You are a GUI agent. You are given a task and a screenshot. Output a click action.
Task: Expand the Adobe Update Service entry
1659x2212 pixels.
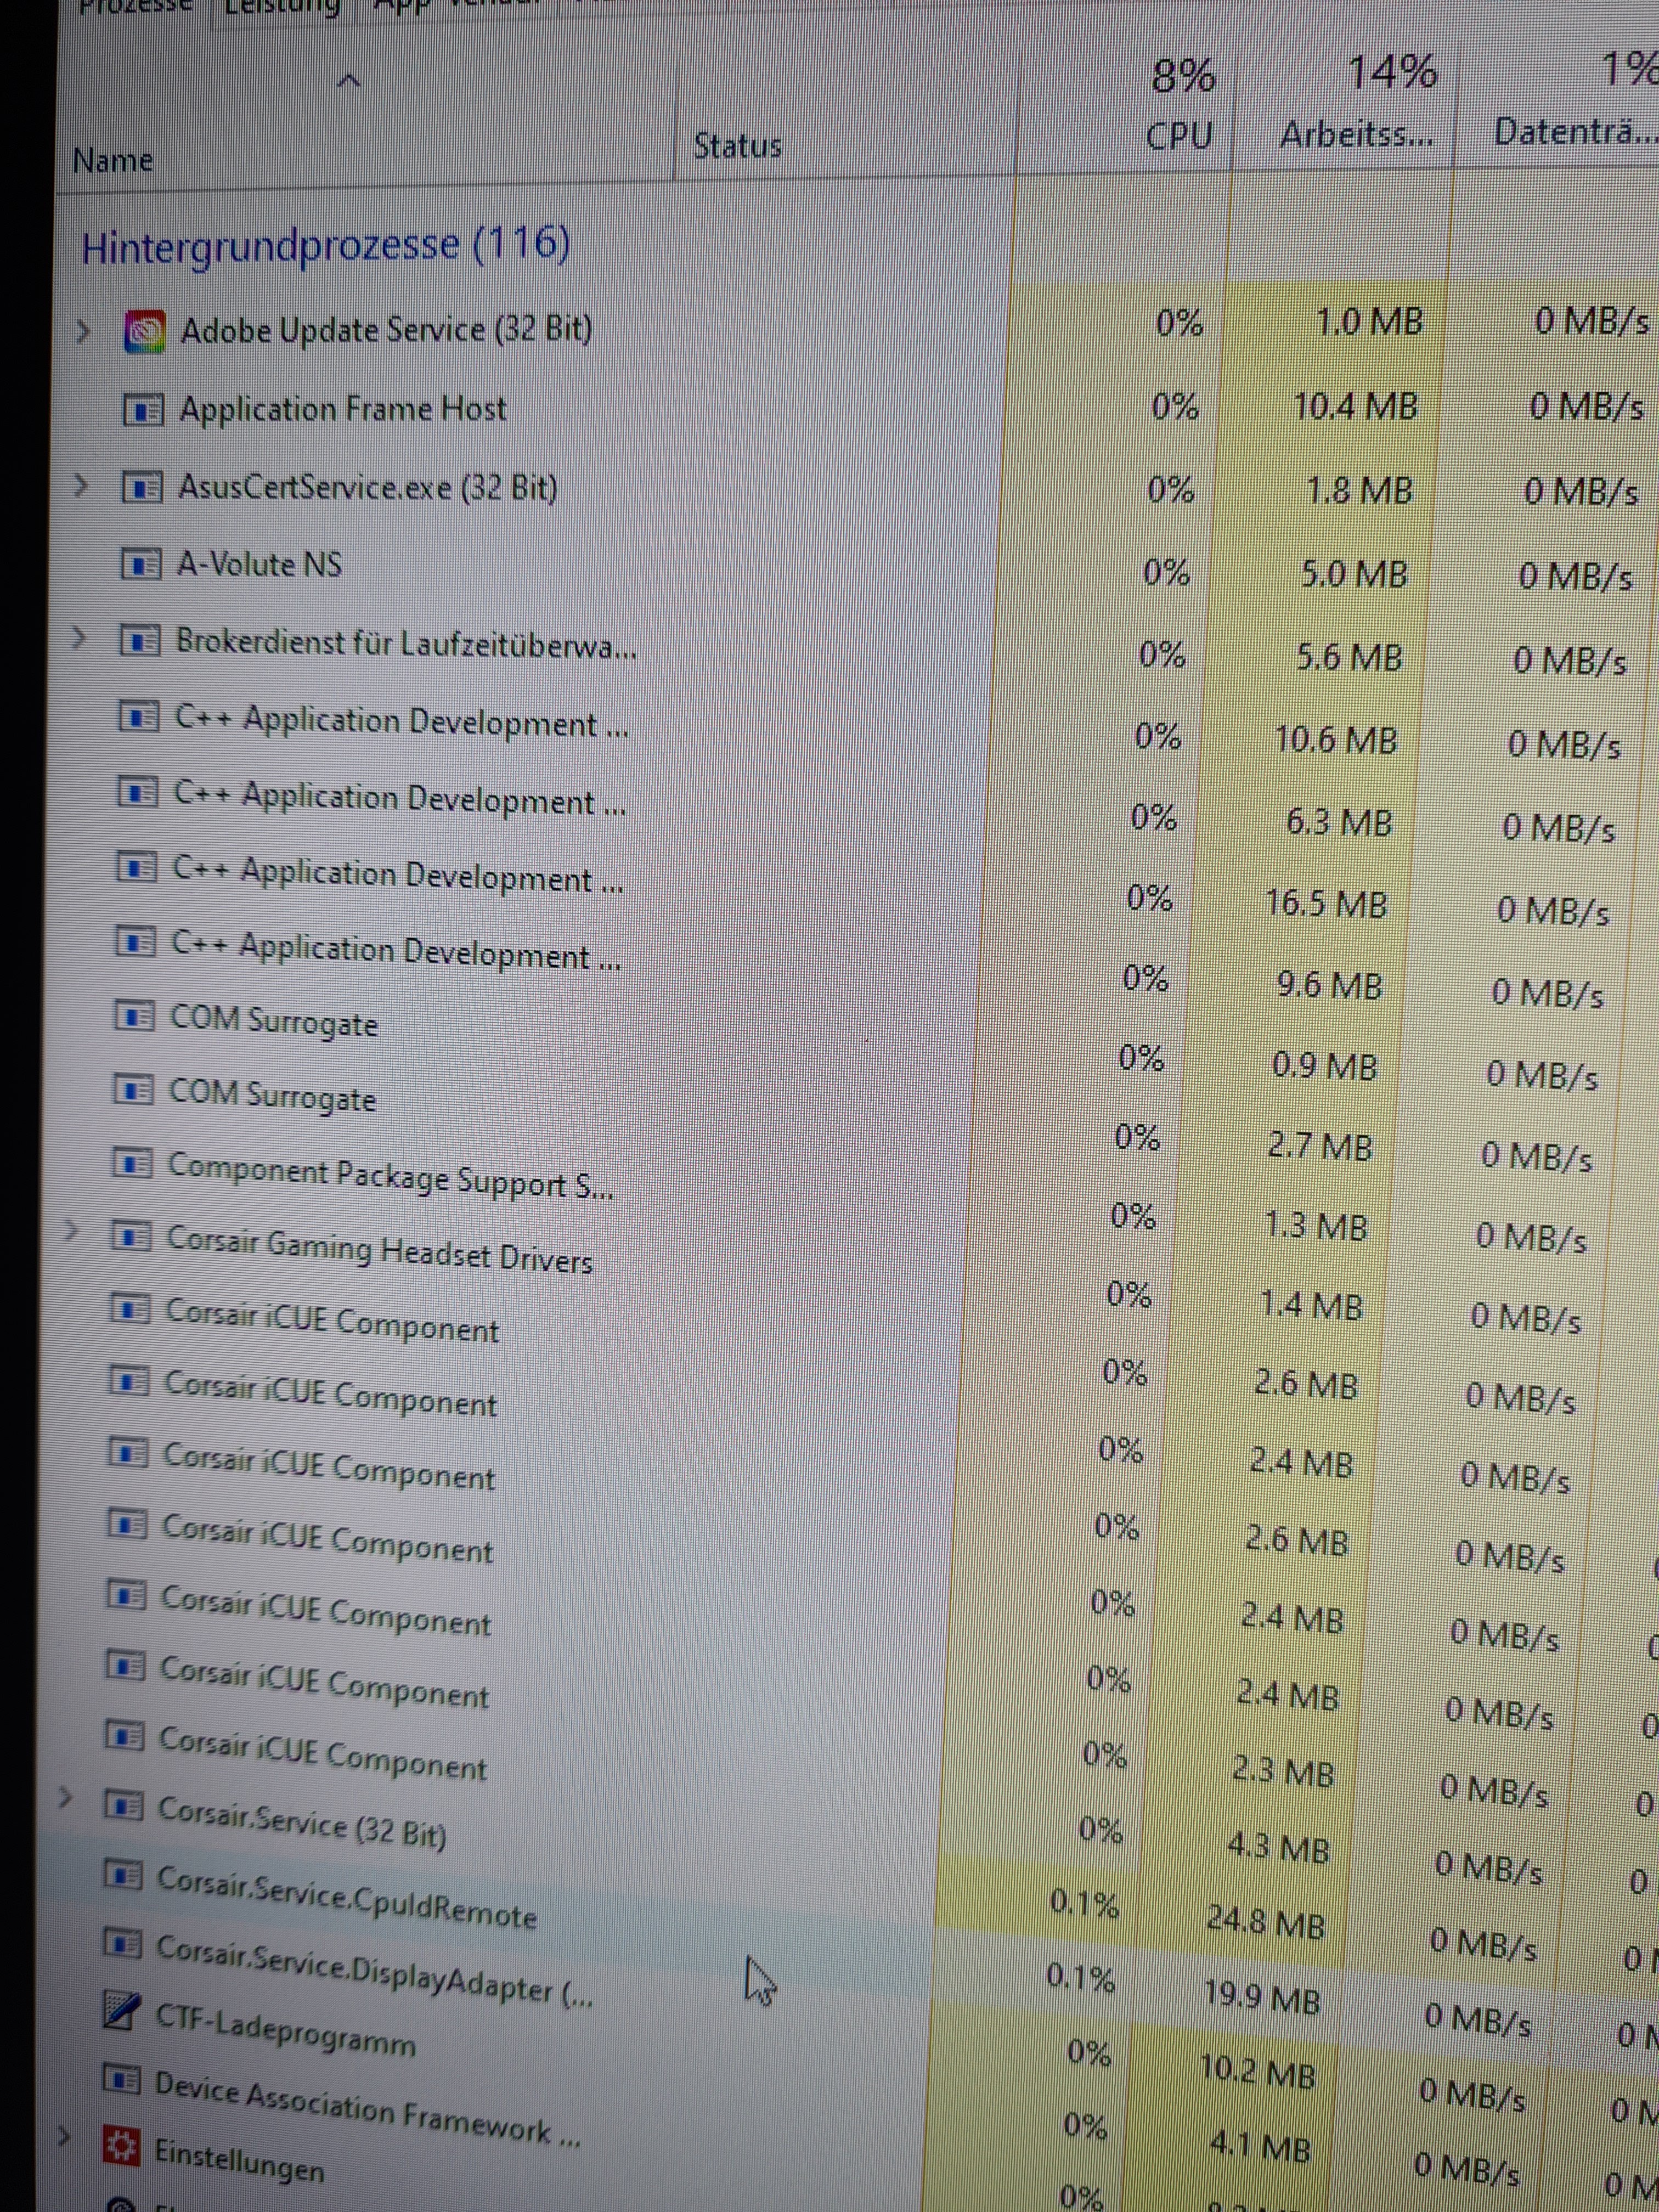[x=84, y=331]
